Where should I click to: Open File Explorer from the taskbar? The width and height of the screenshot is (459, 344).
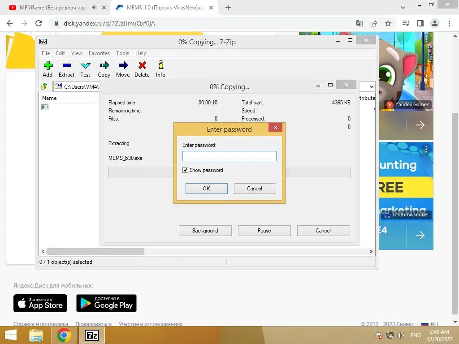tap(36, 335)
